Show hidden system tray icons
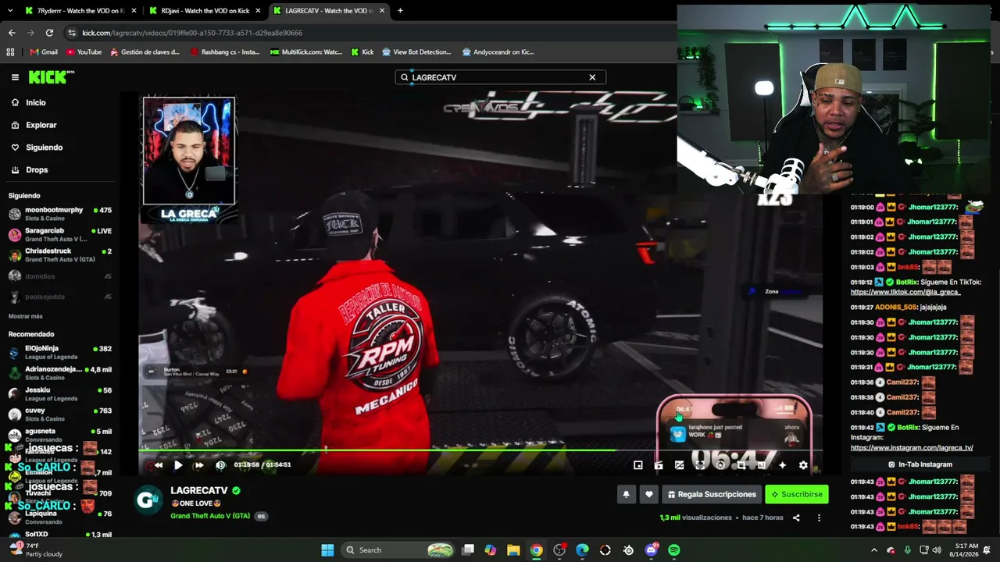1000x562 pixels. pos(874,550)
